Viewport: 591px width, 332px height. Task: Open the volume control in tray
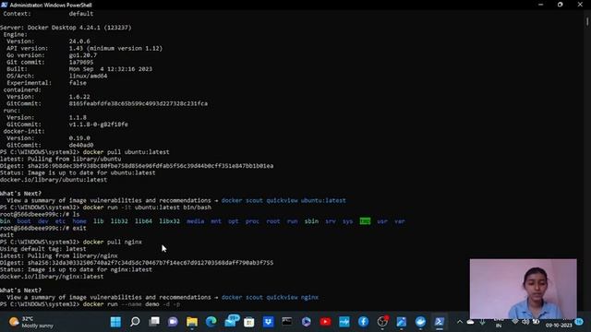pyautogui.click(x=525, y=322)
